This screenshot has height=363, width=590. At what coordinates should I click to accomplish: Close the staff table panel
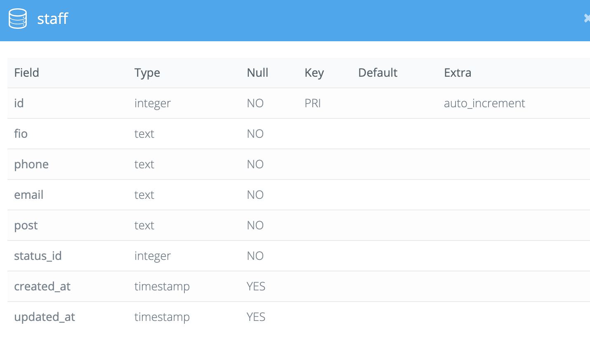click(x=587, y=18)
